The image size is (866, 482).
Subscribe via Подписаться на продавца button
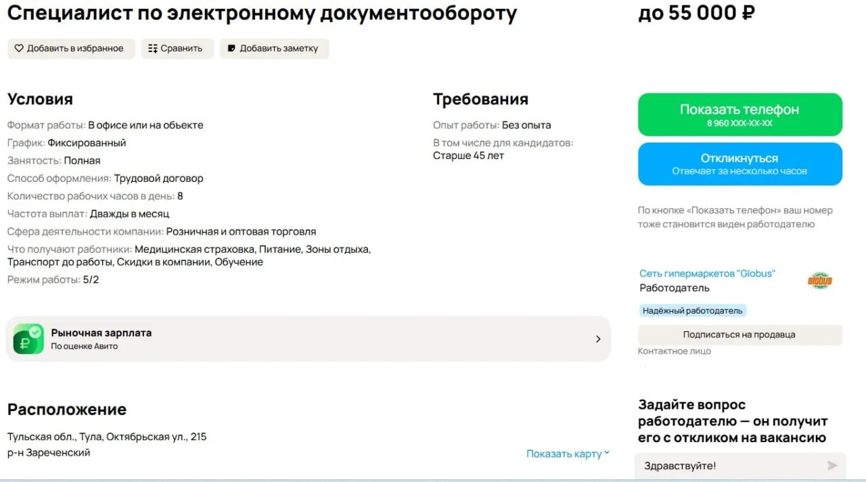[739, 335]
